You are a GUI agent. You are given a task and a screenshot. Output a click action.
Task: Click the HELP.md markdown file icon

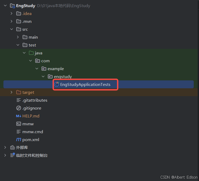coord(18,116)
